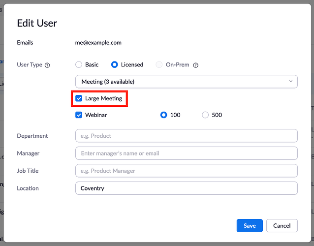Select the Manager label

pos(28,154)
